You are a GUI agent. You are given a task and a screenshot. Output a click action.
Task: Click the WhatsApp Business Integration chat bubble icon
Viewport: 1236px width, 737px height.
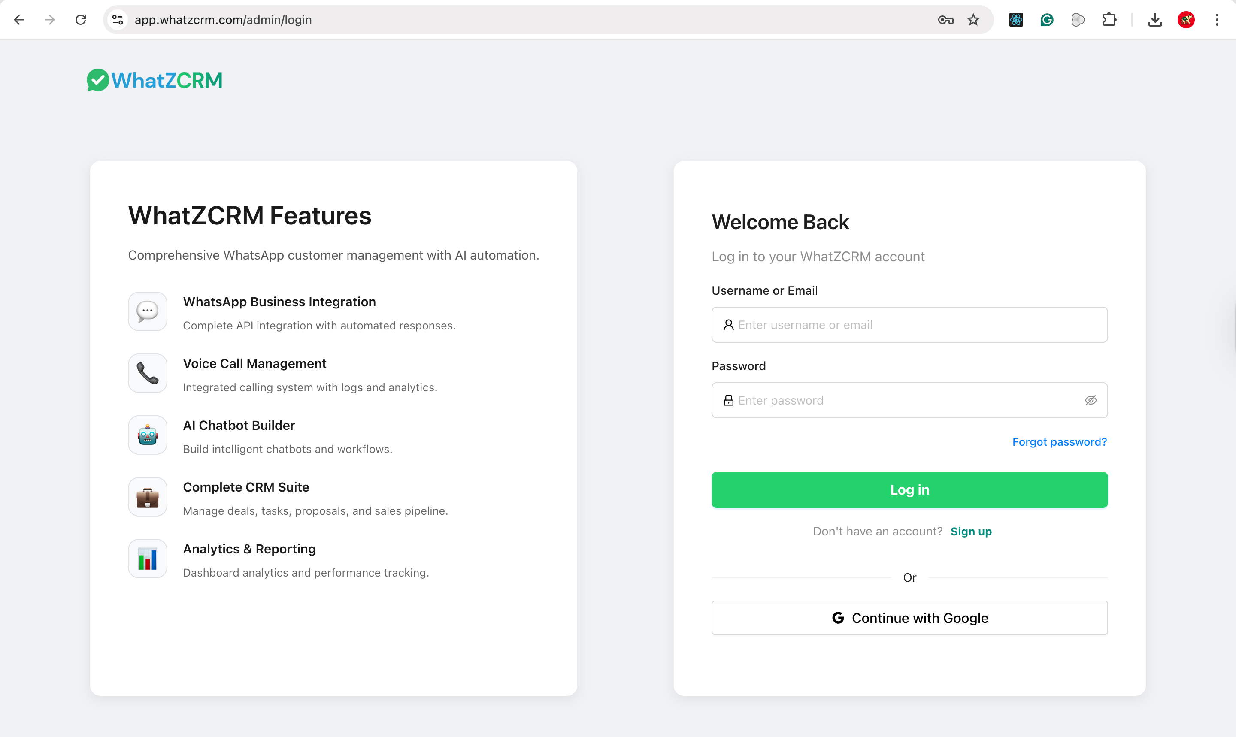pos(148,312)
